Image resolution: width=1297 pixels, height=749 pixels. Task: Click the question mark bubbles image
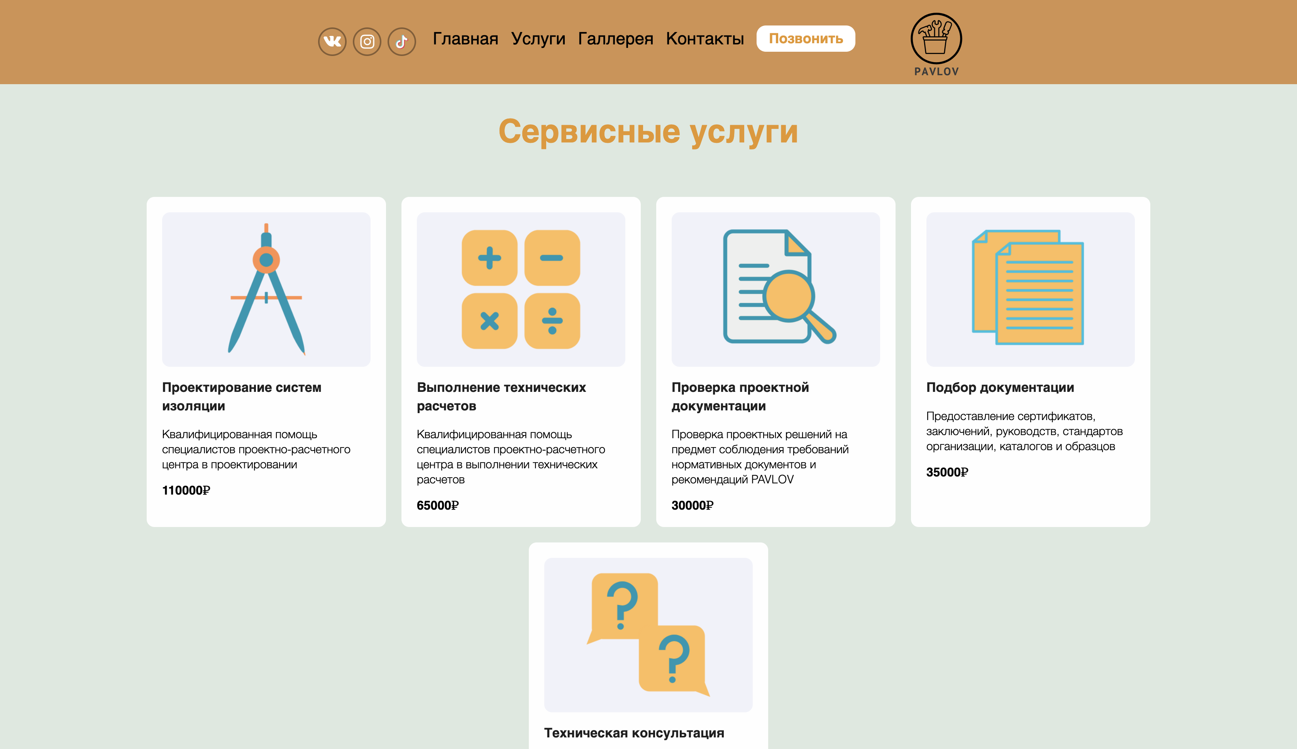(x=648, y=635)
